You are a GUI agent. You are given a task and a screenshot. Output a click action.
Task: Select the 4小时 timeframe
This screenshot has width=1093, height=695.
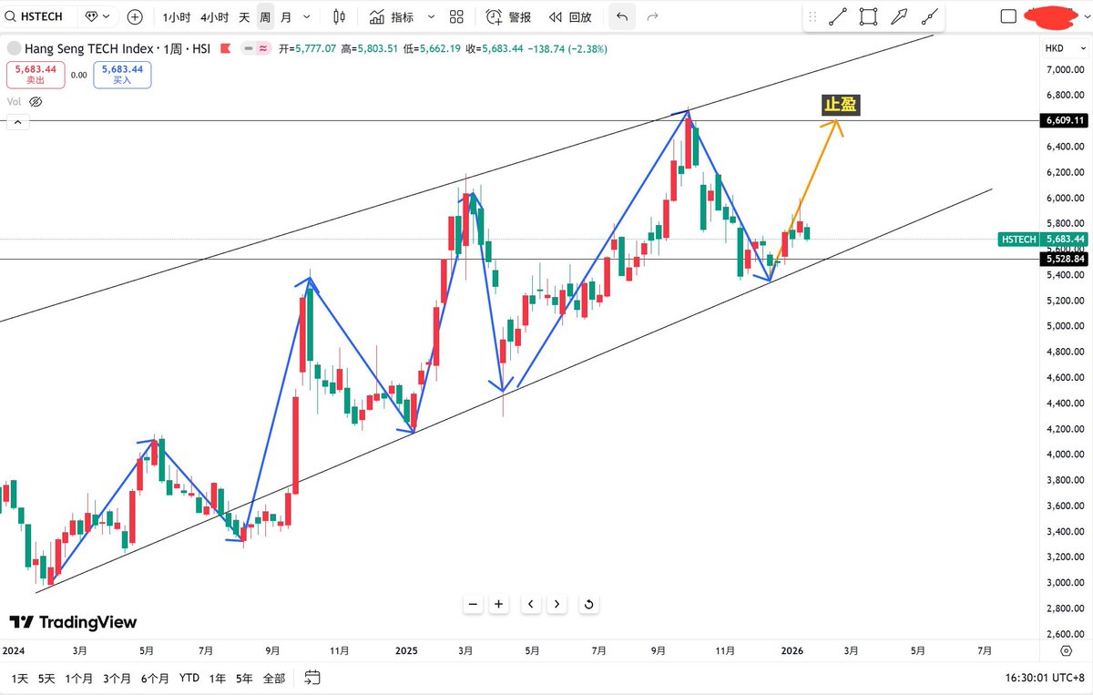(214, 16)
